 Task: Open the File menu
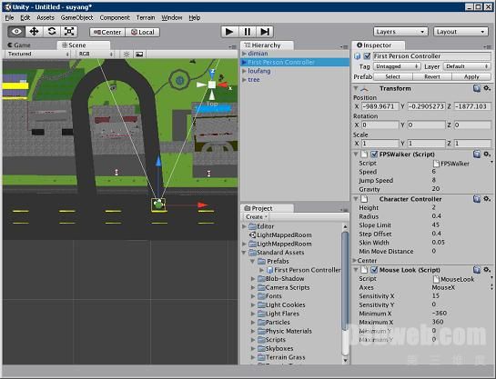[x=9, y=17]
